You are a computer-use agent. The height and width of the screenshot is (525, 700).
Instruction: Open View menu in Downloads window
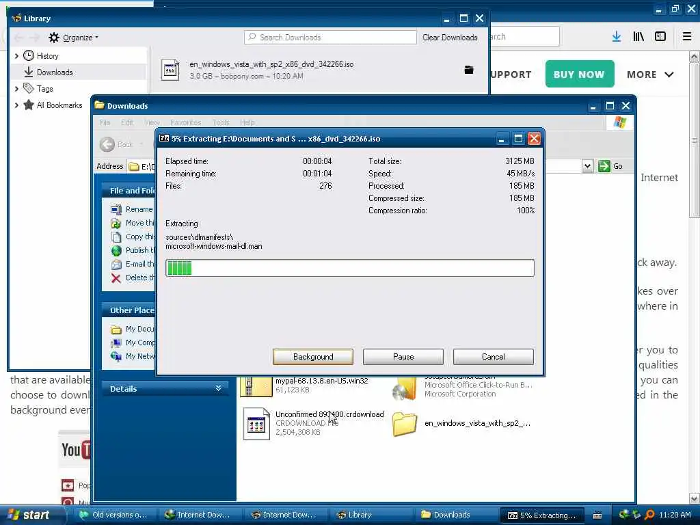(152, 122)
